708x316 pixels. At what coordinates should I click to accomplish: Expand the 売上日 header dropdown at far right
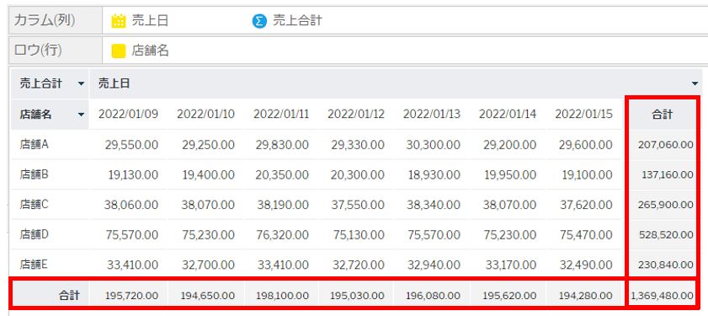tap(695, 83)
